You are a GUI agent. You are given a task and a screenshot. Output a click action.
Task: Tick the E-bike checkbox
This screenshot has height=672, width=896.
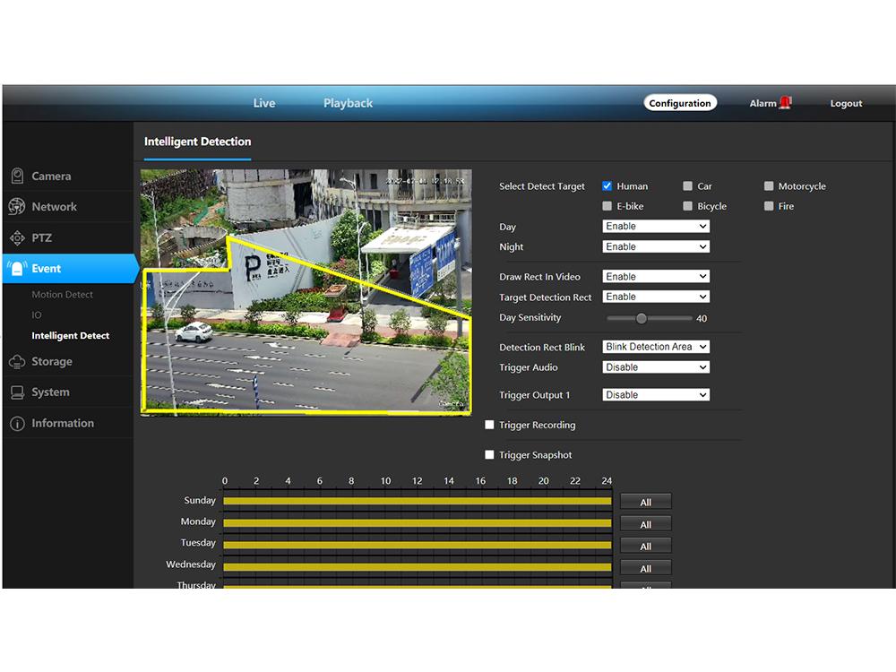coord(607,206)
